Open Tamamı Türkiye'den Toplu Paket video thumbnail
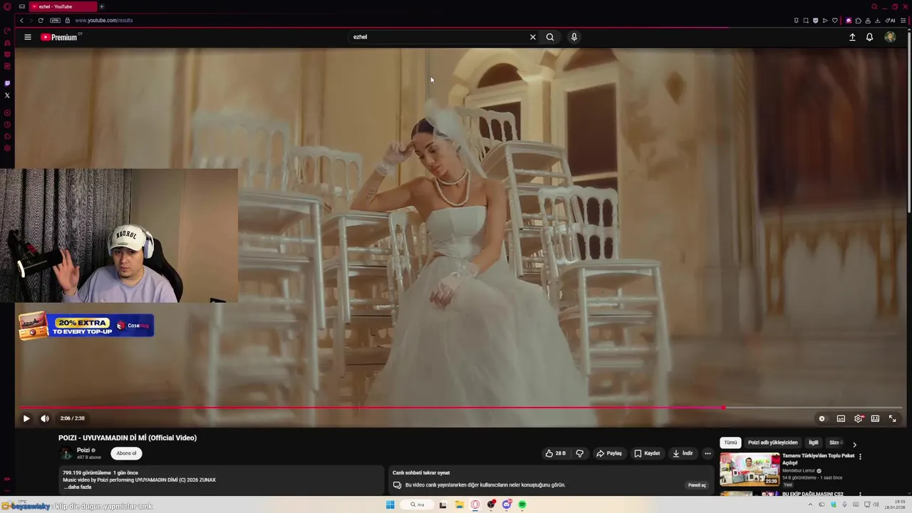Viewport: 912px width, 513px height. 750,470
